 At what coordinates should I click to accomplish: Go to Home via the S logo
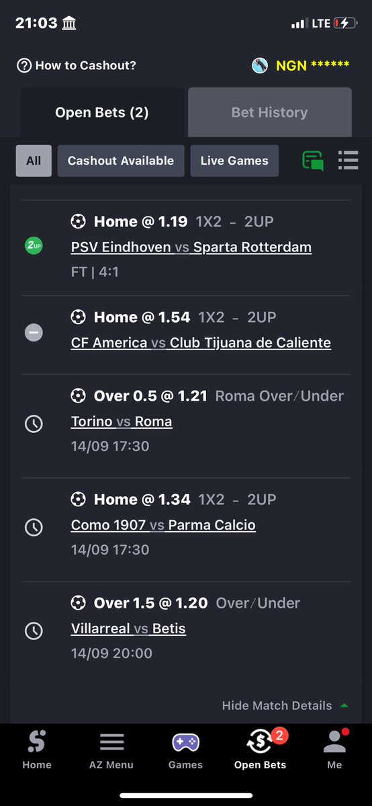36,742
